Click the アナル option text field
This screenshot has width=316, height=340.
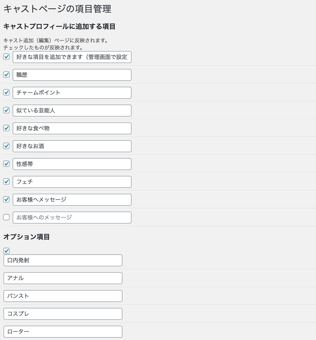click(63, 278)
